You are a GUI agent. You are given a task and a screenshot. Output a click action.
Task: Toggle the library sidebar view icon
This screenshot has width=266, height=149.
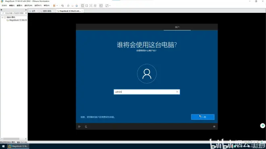tap(83, 6)
